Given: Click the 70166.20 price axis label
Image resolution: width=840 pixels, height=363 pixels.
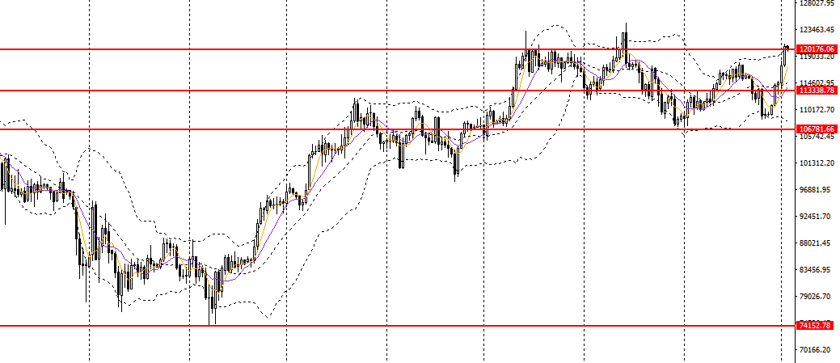Looking at the screenshot, I should (x=817, y=350).
